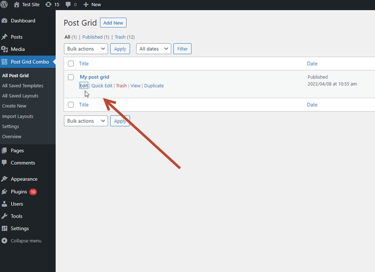Screen dimensions: 375x272
Task: Filter by Published (1) link
Action: [96, 37]
